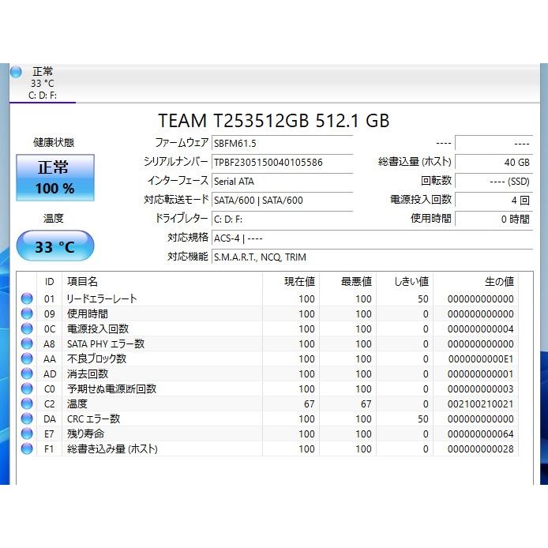The width and height of the screenshot is (548, 548).
Task: Click raw value 002100210021
Action: click(x=481, y=404)
